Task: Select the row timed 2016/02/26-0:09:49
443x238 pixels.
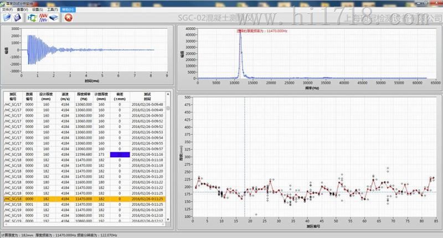Action: (x=85, y=110)
